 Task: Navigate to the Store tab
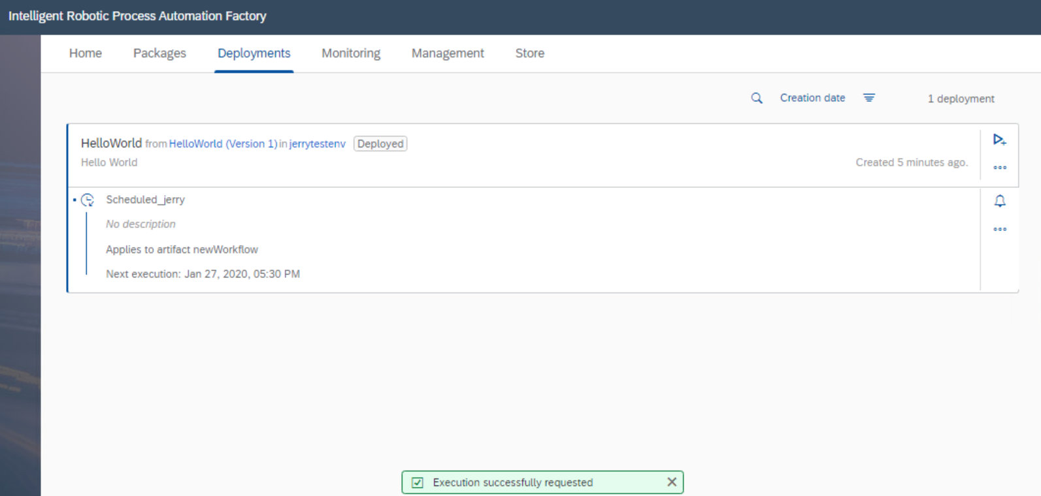[x=530, y=54]
